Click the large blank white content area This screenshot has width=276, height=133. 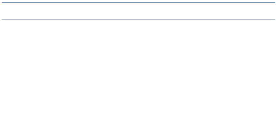tap(138, 76)
